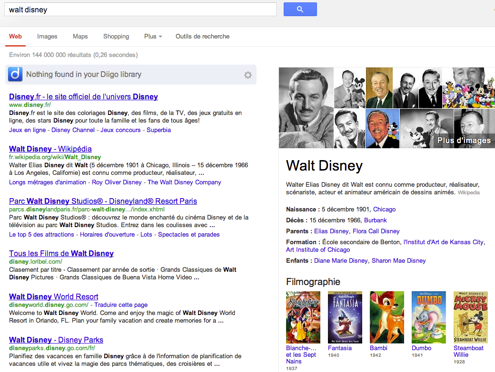Switch to the Images tab
Image resolution: width=495 pixels, height=372 pixels.
pos(47,37)
